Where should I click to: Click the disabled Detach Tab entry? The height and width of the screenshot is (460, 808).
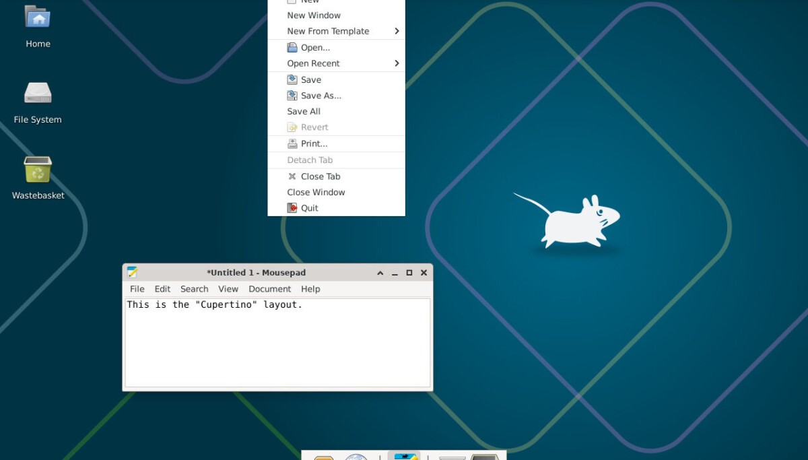click(x=337, y=160)
